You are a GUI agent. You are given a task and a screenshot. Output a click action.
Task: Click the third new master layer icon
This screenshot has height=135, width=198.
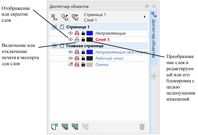click(75, 127)
